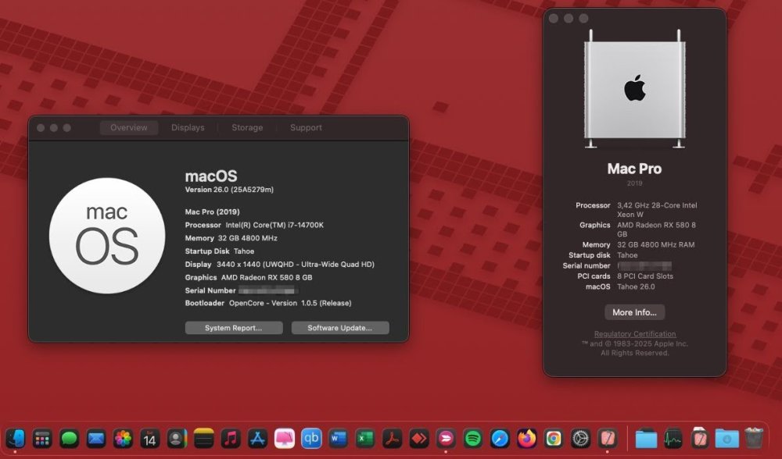The width and height of the screenshot is (782, 459).
Task: Click the 3440 x 1440 display text
Action: click(296, 265)
